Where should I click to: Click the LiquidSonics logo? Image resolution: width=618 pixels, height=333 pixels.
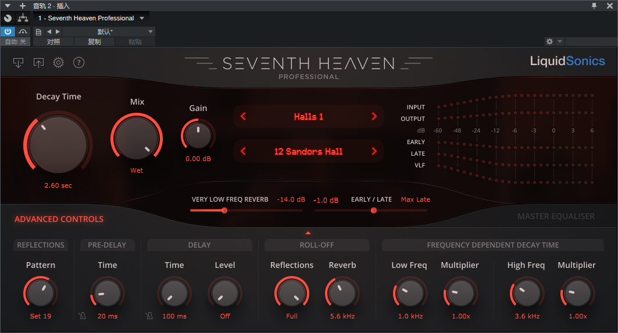click(567, 60)
